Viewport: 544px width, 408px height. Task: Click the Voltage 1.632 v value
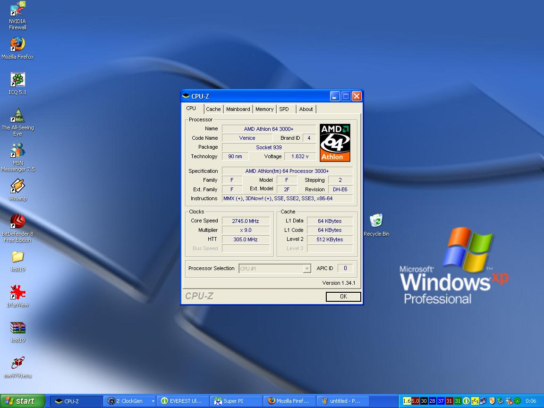point(300,156)
